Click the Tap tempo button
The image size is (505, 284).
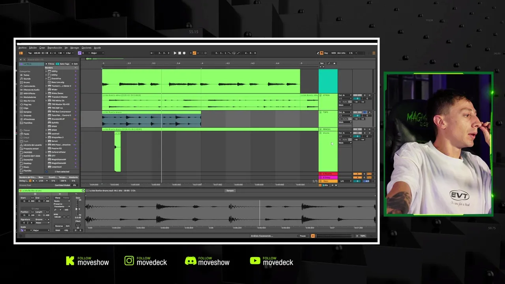coord(30,53)
